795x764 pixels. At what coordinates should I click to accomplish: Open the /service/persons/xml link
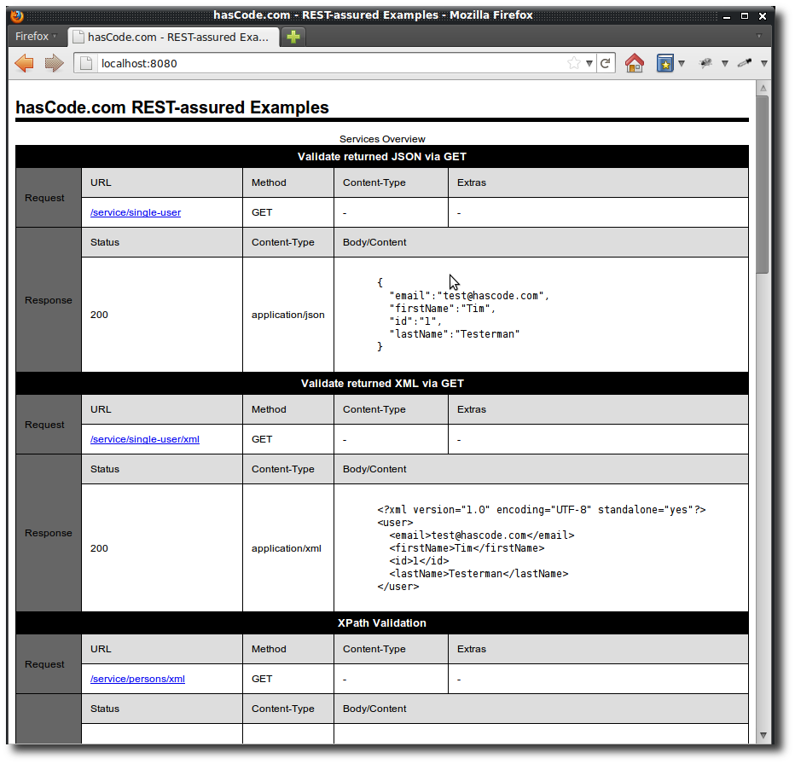pyautogui.click(x=137, y=679)
